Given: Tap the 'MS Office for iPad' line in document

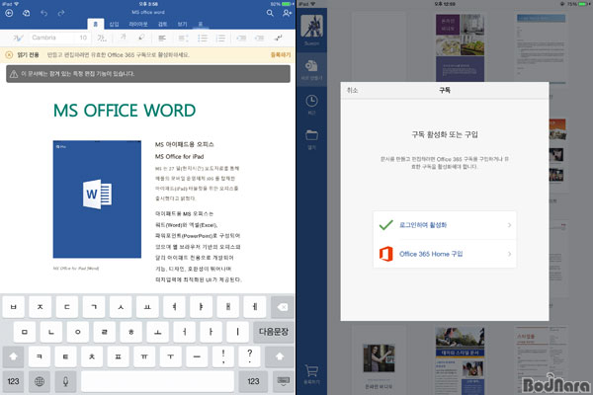Looking at the screenshot, I should [x=179, y=156].
